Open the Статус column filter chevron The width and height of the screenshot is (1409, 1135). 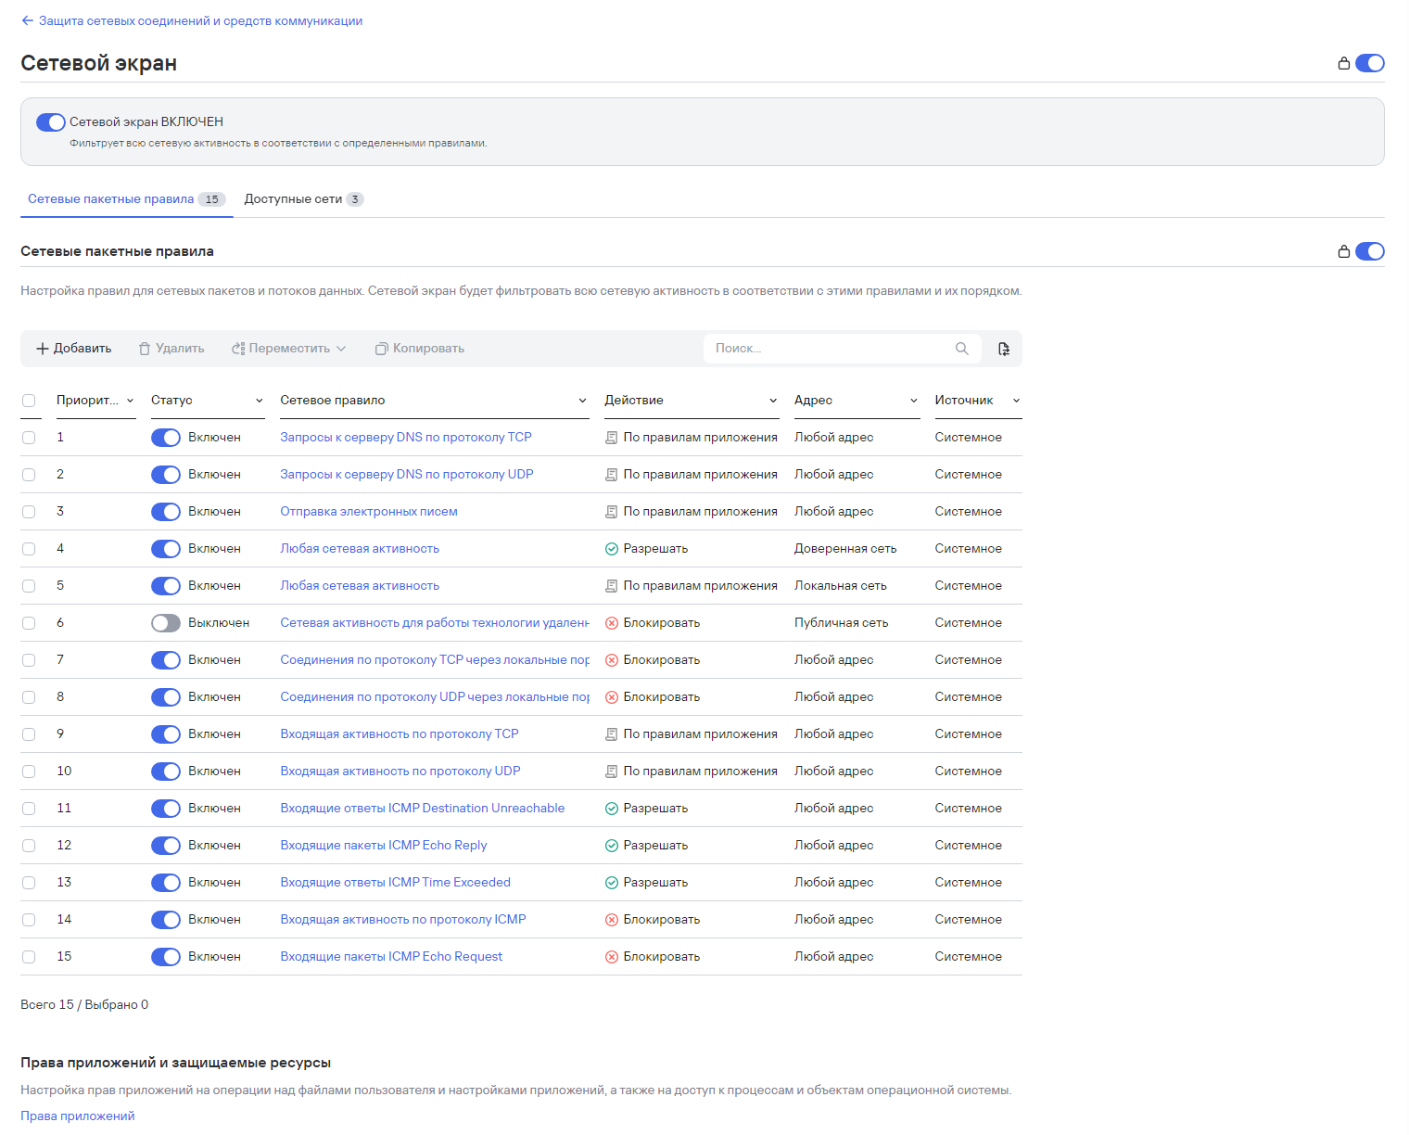click(x=260, y=401)
